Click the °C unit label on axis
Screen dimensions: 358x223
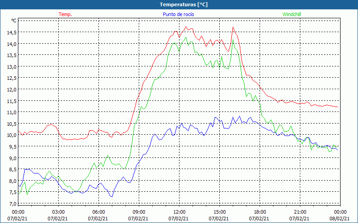[x=14, y=21]
